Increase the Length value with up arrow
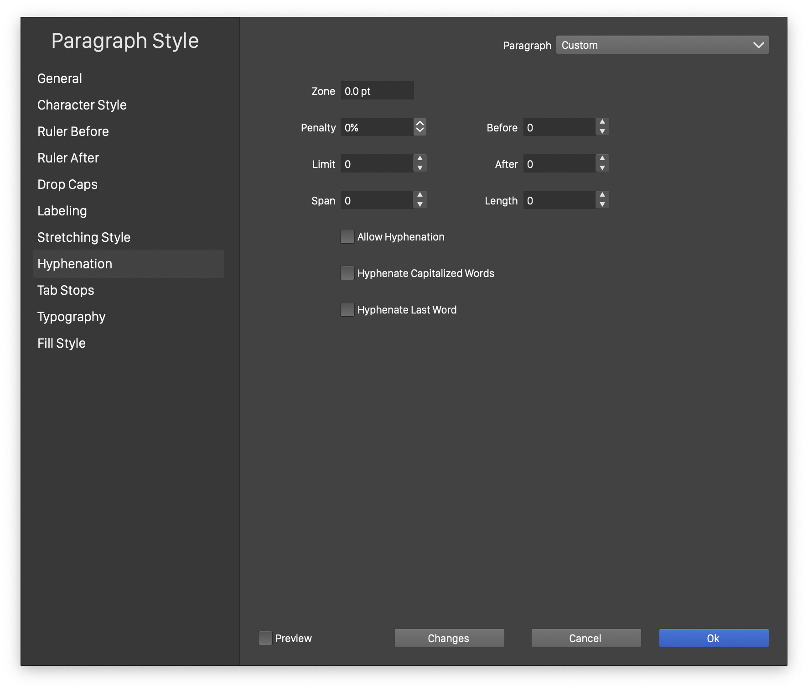This screenshot has width=808, height=690. click(602, 195)
